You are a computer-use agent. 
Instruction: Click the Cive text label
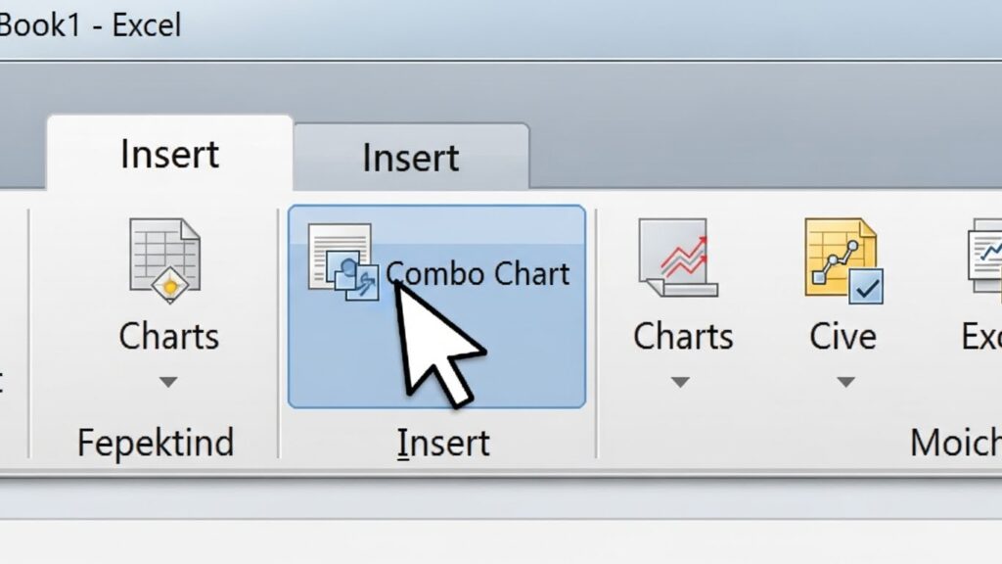click(x=843, y=336)
